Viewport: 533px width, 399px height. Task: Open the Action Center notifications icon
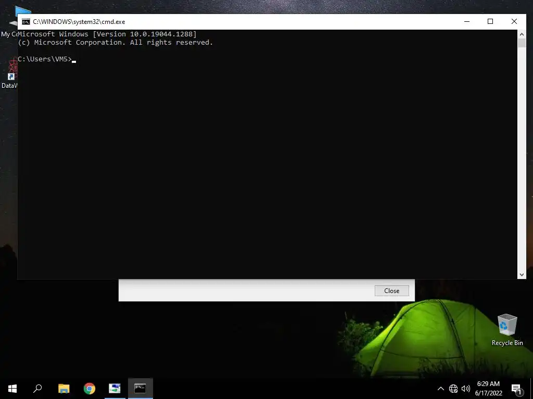point(517,389)
